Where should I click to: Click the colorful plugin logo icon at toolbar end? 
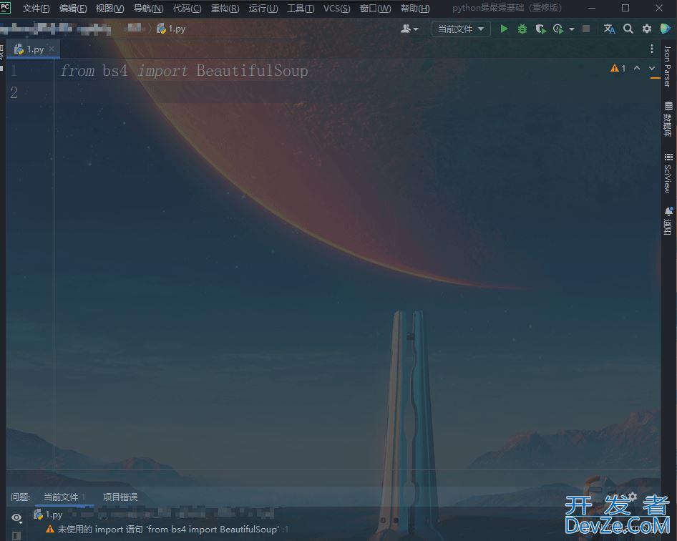tap(666, 29)
